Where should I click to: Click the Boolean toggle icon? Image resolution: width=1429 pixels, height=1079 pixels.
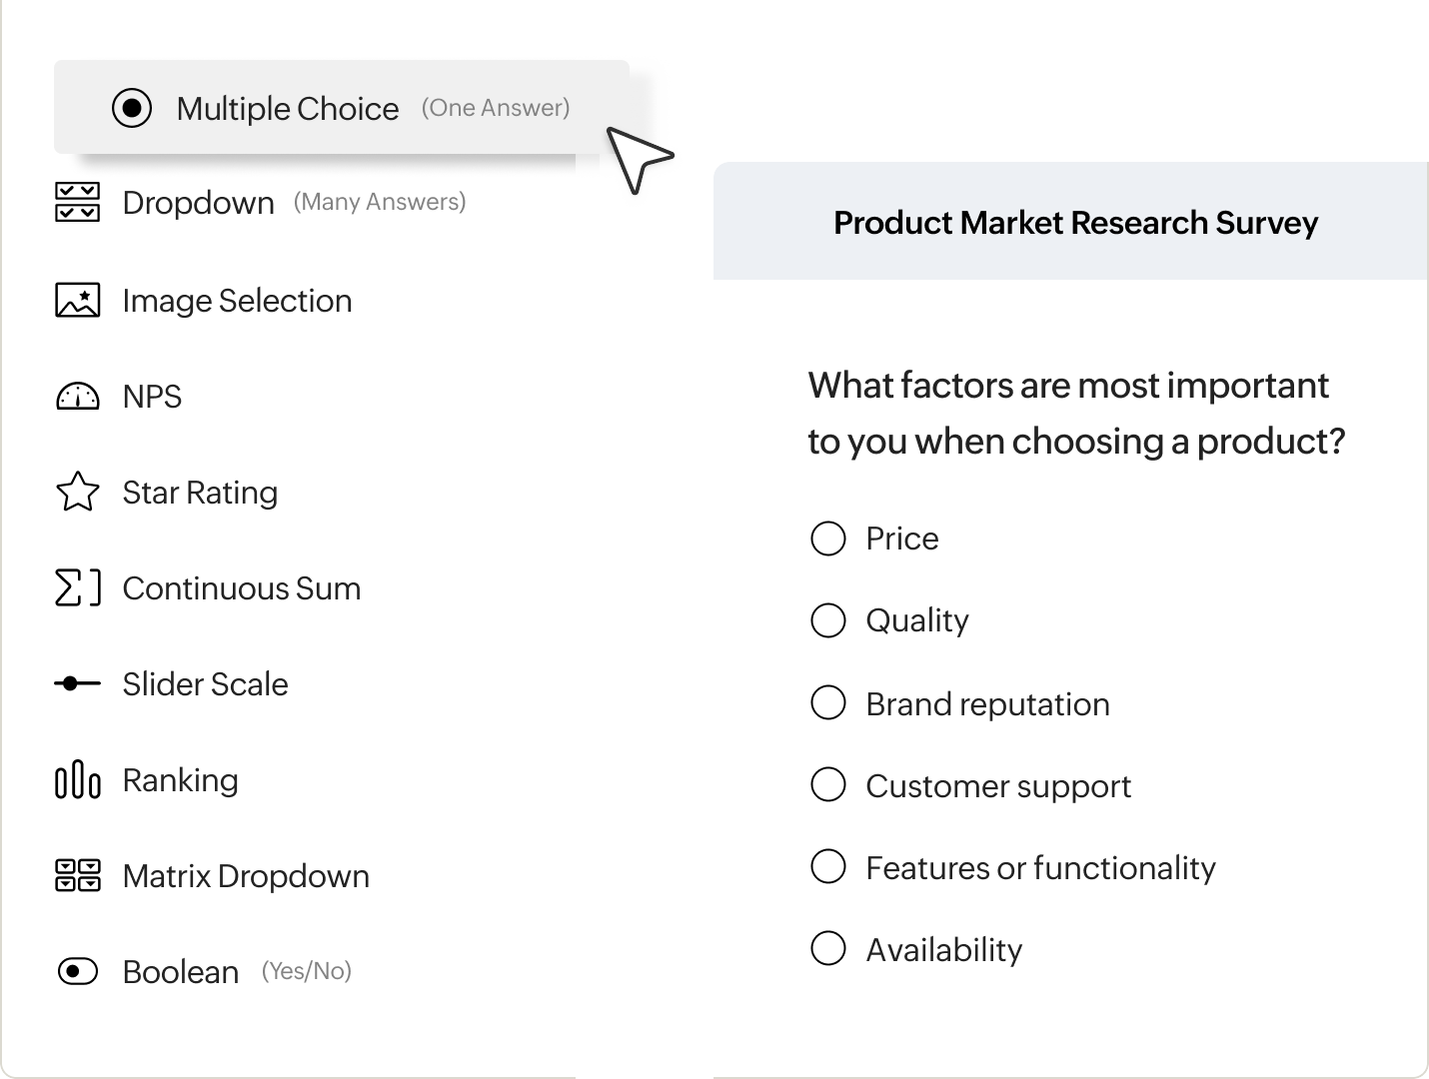pyautogui.click(x=77, y=971)
